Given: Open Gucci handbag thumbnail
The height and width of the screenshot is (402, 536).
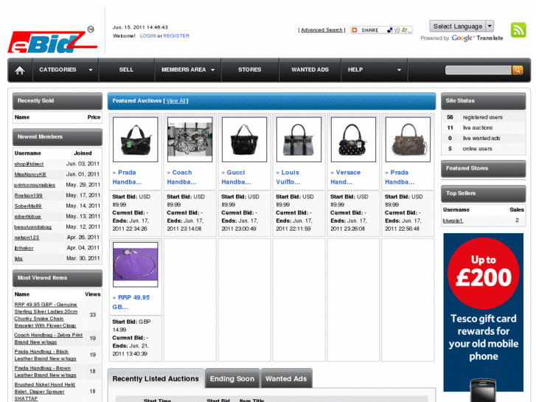Looking at the screenshot, I should click(x=245, y=139).
